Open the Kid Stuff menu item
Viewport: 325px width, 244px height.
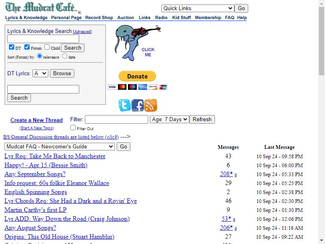(182, 17)
